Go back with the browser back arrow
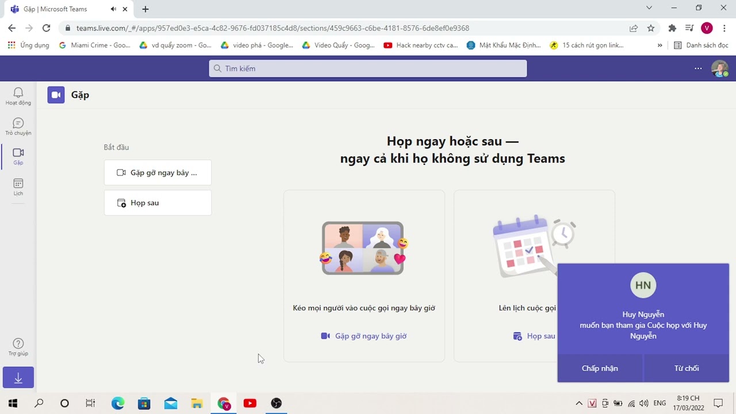The width and height of the screenshot is (736, 414). pos(12,28)
